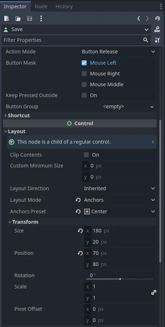Viewport: 165px width, 327px height.
Task: Reset the Anchors Preset with revert arrow
Action: coord(78,212)
